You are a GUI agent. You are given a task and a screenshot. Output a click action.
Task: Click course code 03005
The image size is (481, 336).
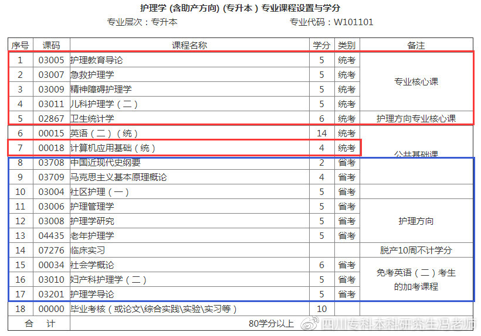(x=51, y=60)
